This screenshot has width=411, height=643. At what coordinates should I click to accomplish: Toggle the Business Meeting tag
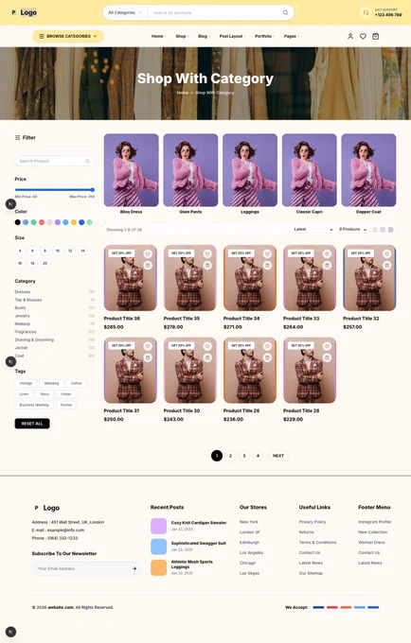click(34, 405)
